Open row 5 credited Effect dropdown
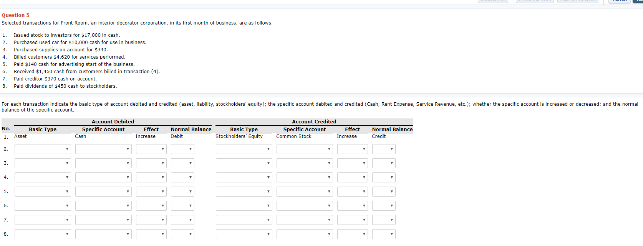643x246 pixels. coord(353,192)
